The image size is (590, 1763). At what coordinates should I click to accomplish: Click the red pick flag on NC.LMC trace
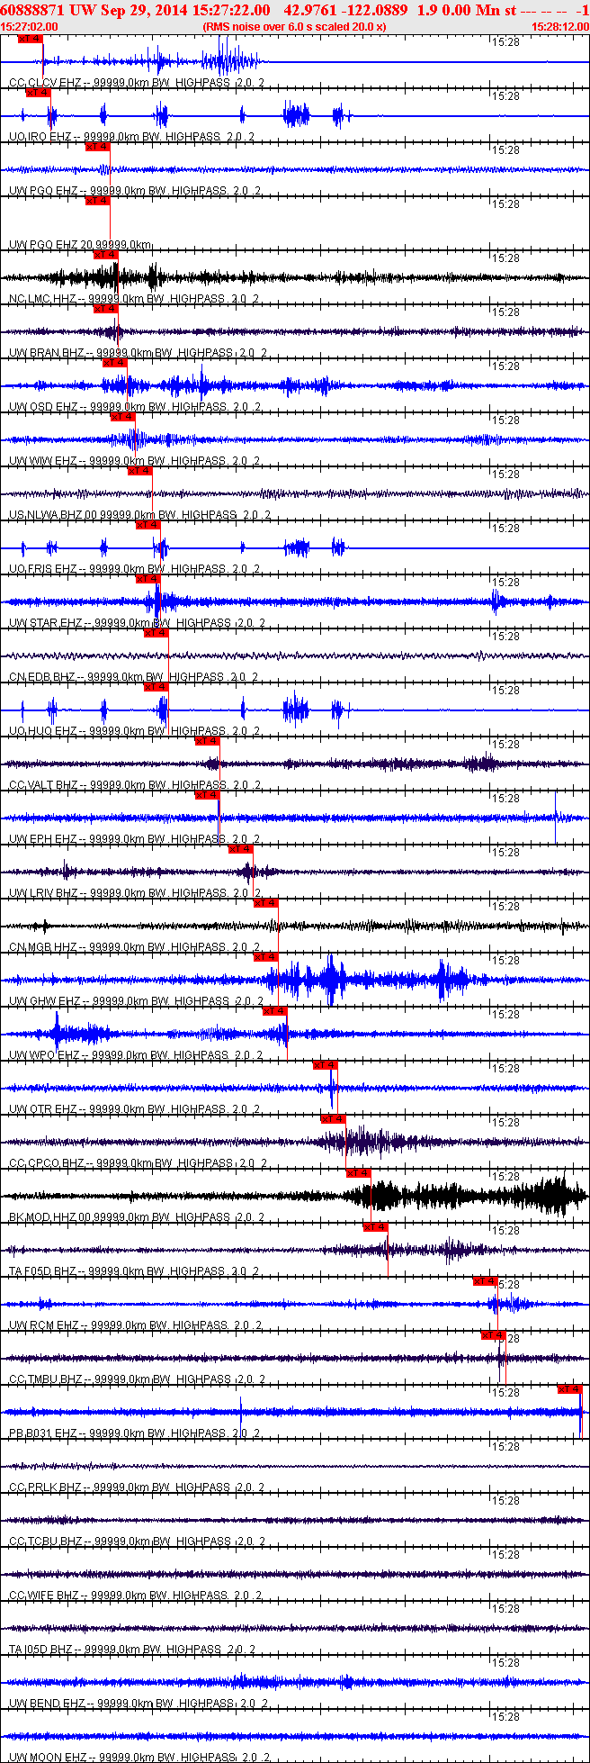pos(106,255)
